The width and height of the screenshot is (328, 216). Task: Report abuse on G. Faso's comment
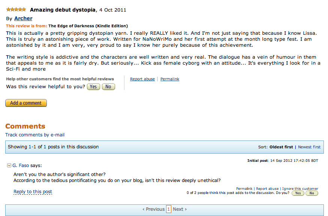tap(267, 189)
